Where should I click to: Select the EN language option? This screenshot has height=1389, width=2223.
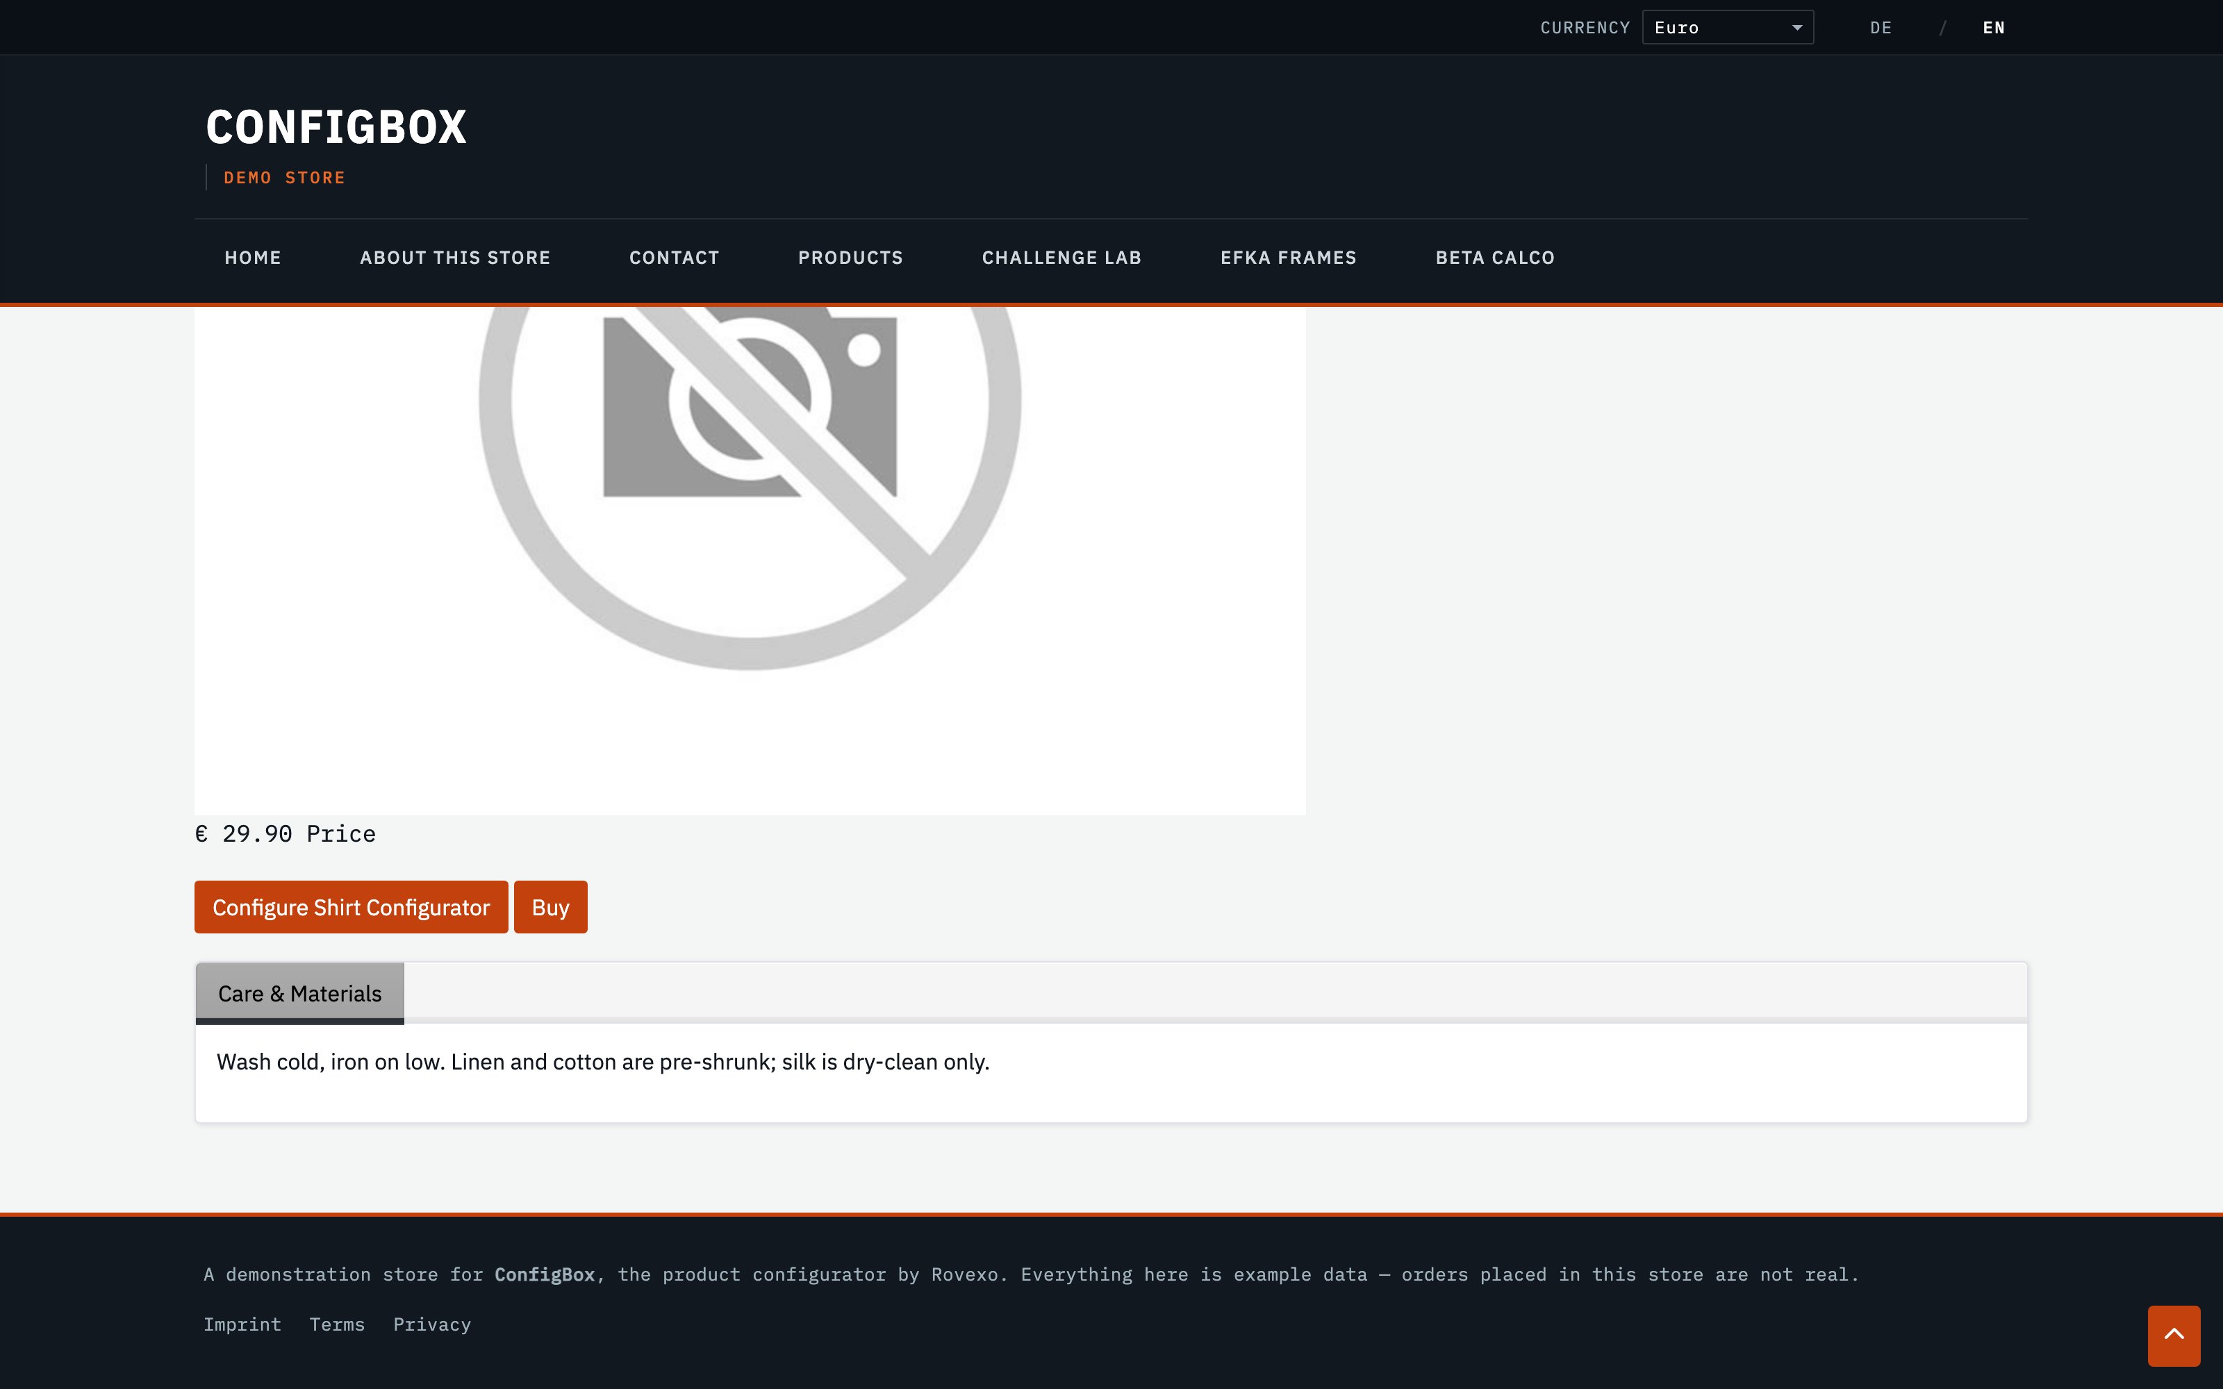tap(1993, 28)
